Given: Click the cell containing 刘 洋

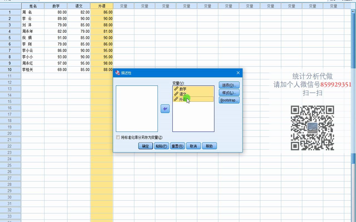Looking at the screenshot, I should tap(33, 25).
